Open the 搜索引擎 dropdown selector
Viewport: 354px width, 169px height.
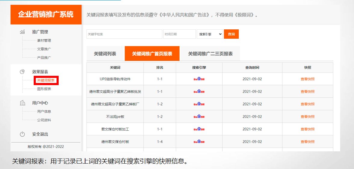click(210, 34)
